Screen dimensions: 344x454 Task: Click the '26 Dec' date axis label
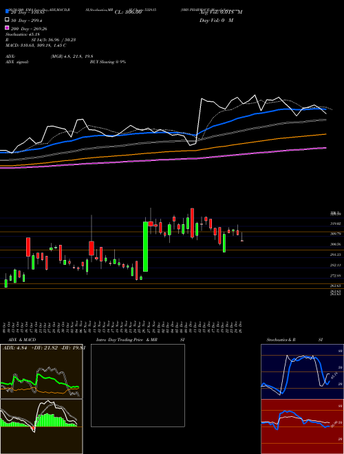(241, 326)
